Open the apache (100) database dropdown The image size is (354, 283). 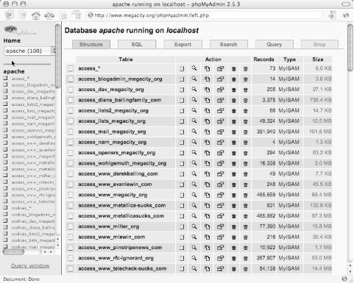click(x=29, y=51)
